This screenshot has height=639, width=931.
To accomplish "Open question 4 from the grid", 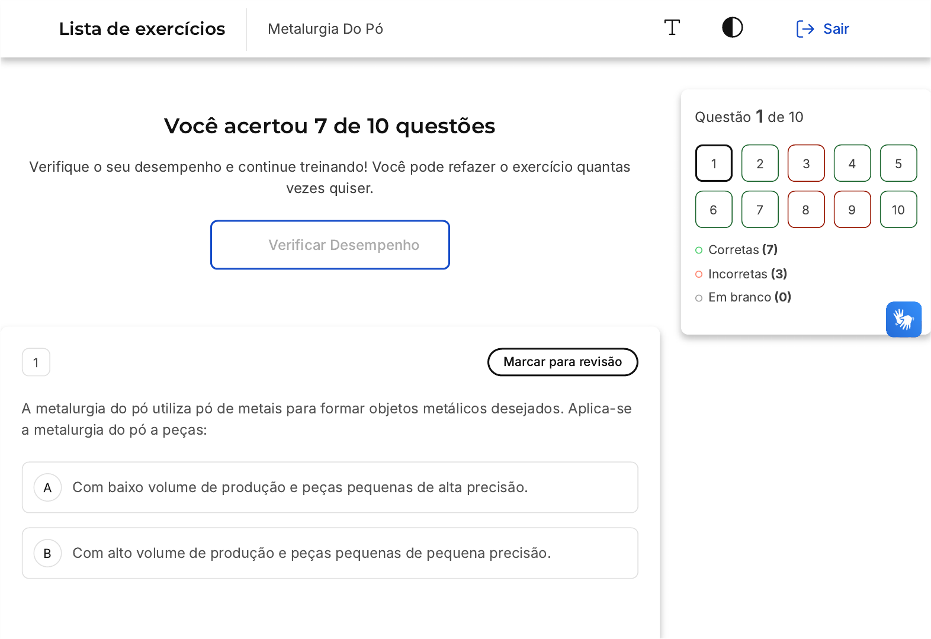I will point(852,163).
